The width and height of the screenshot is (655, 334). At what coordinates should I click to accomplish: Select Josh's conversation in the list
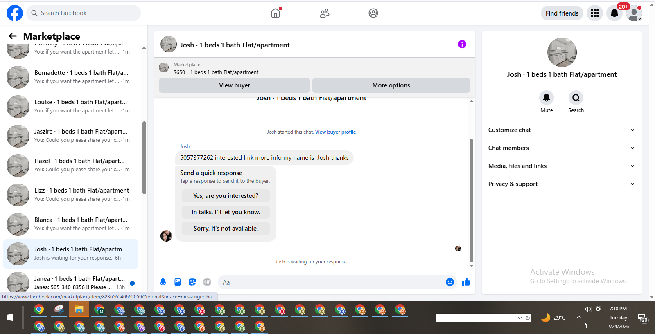(x=70, y=253)
